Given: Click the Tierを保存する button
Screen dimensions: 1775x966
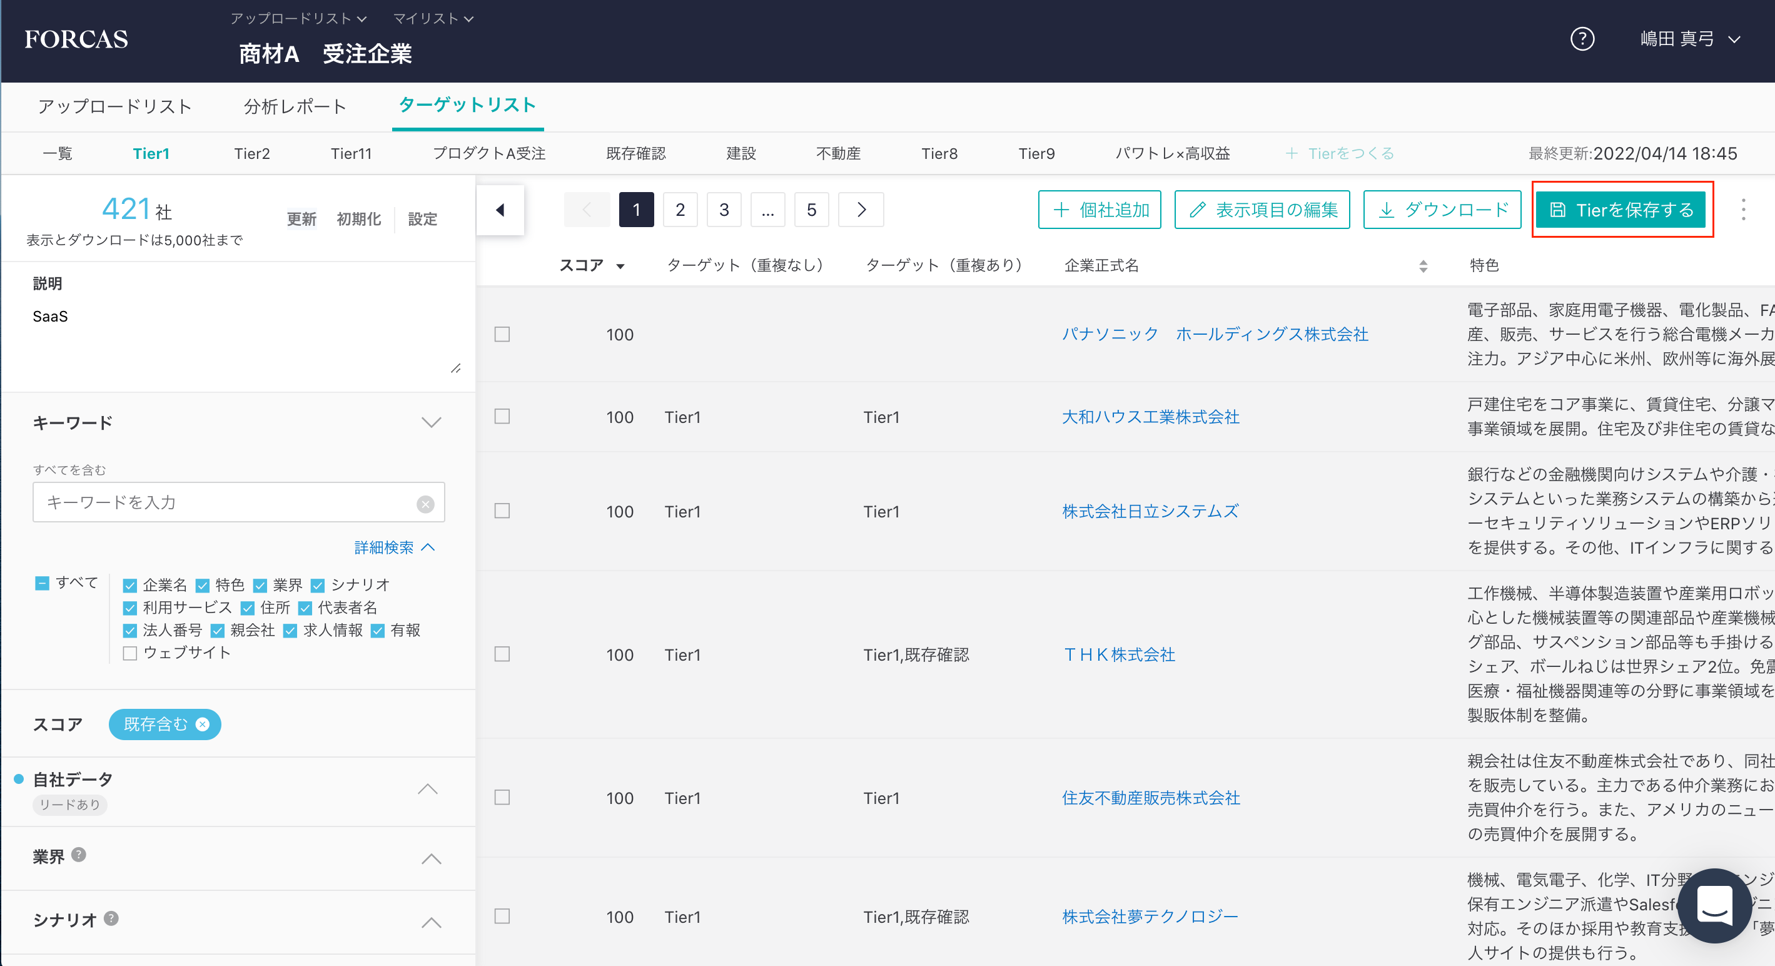Looking at the screenshot, I should (1621, 210).
